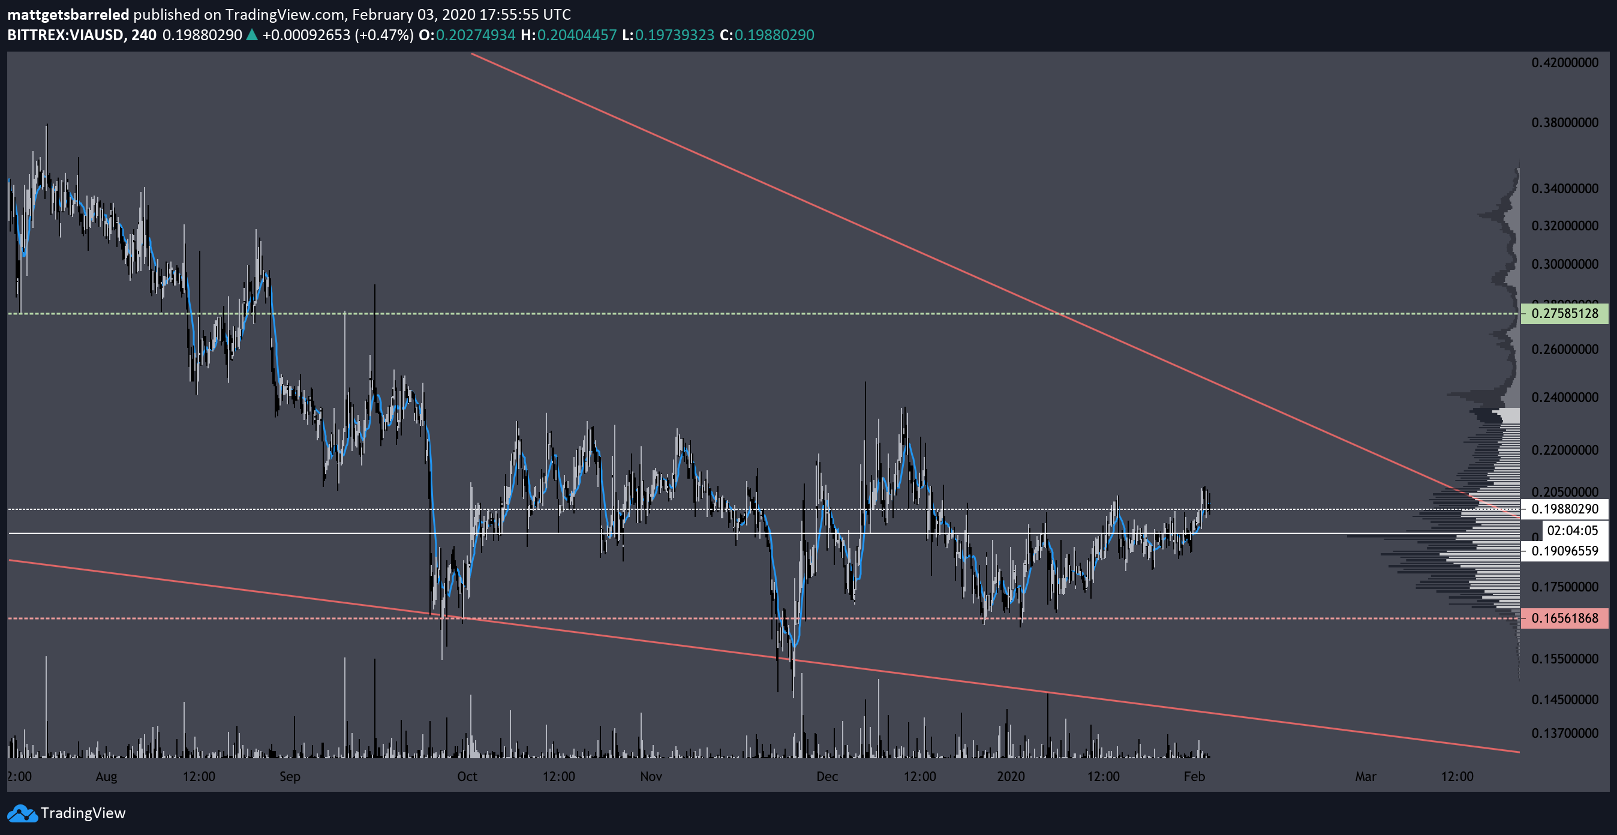Click the BITTREX:VIAUSD, 240 symbol label
The height and width of the screenshot is (835, 1617).
(x=82, y=35)
